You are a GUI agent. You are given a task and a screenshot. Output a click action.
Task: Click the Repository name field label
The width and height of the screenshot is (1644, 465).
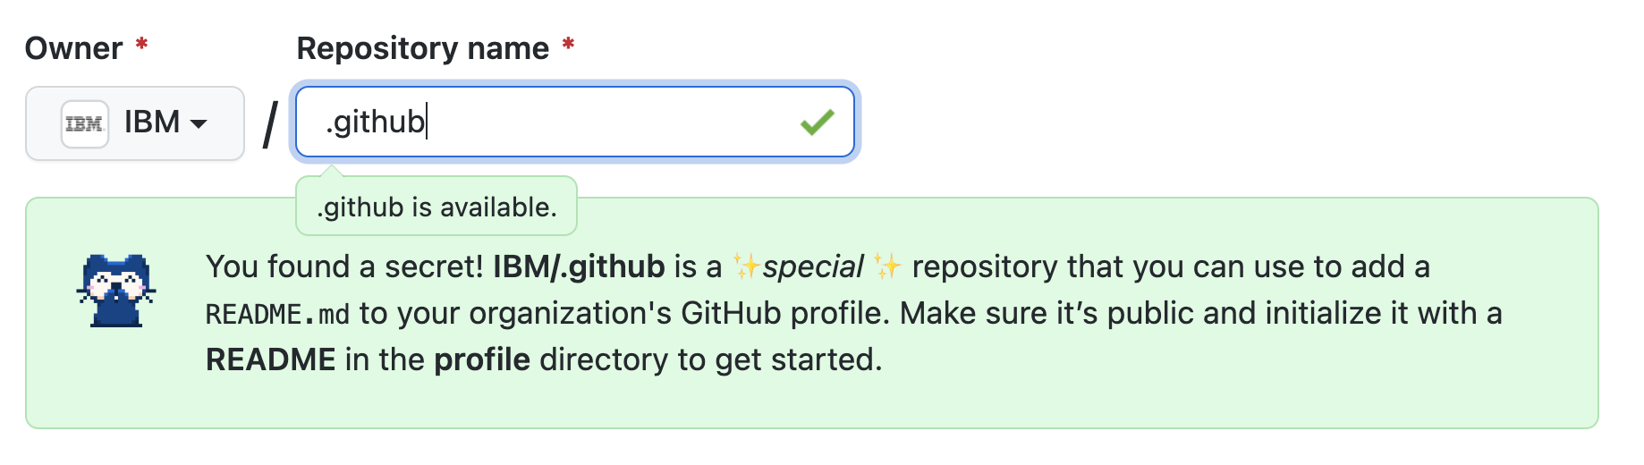pos(423,48)
